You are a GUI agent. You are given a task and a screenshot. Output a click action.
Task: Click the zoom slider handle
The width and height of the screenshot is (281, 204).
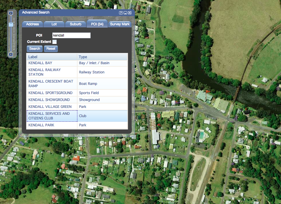click(x=11, y=25)
